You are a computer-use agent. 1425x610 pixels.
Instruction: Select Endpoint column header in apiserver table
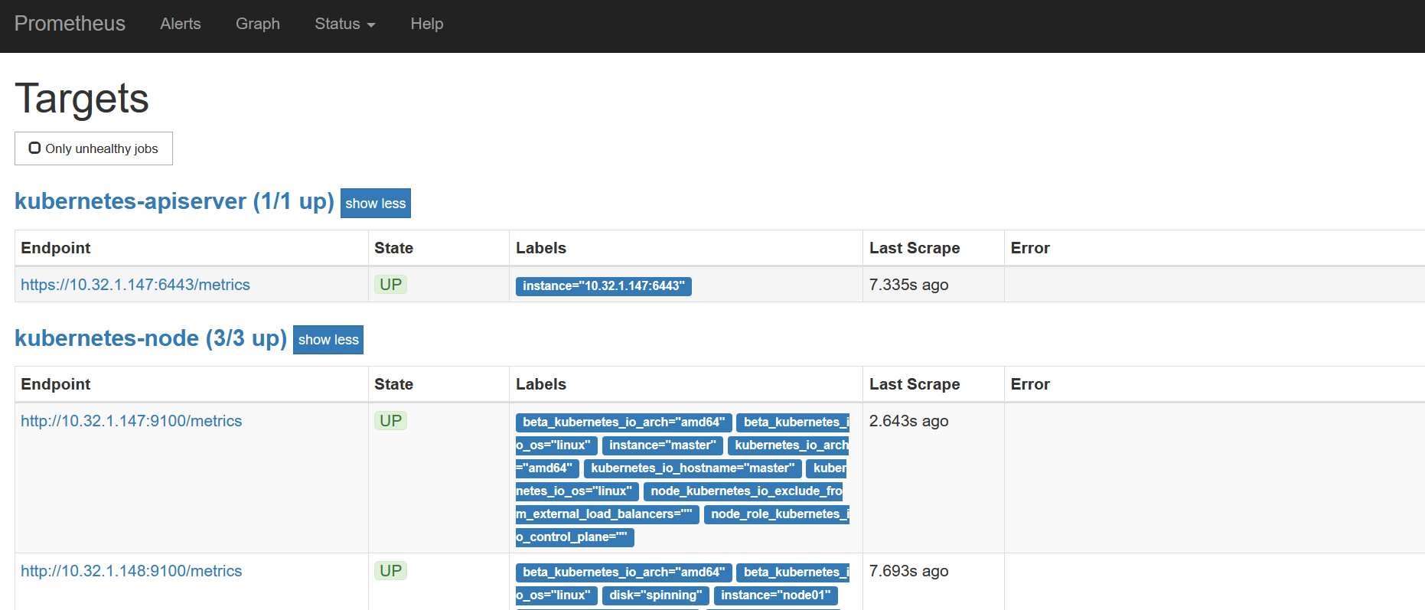[x=56, y=248]
